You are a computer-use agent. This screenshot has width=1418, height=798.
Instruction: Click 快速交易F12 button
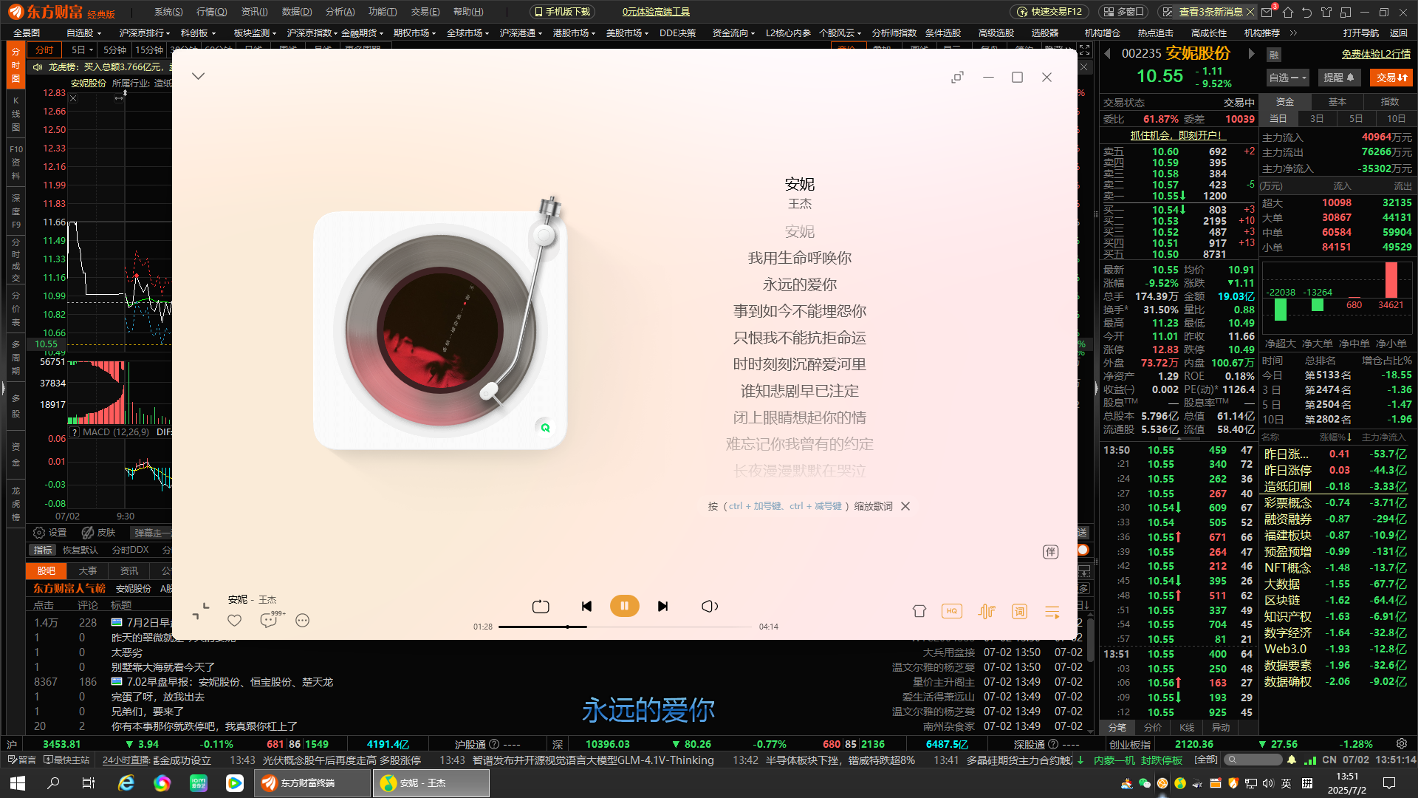[1049, 12]
